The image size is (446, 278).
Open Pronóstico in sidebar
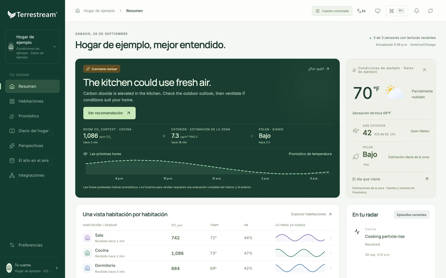(x=32, y=116)
